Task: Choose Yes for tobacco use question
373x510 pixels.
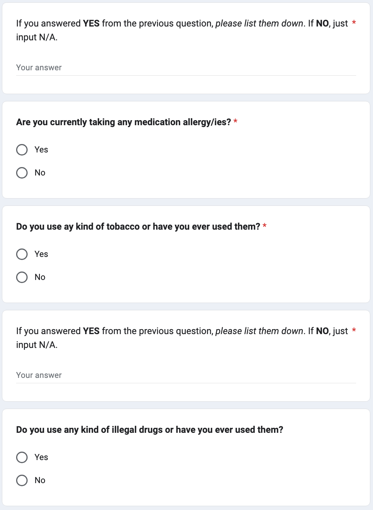Action: tap(22, 254)
